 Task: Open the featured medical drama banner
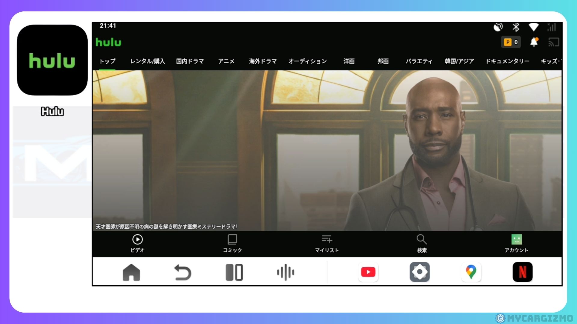[327, 150]
